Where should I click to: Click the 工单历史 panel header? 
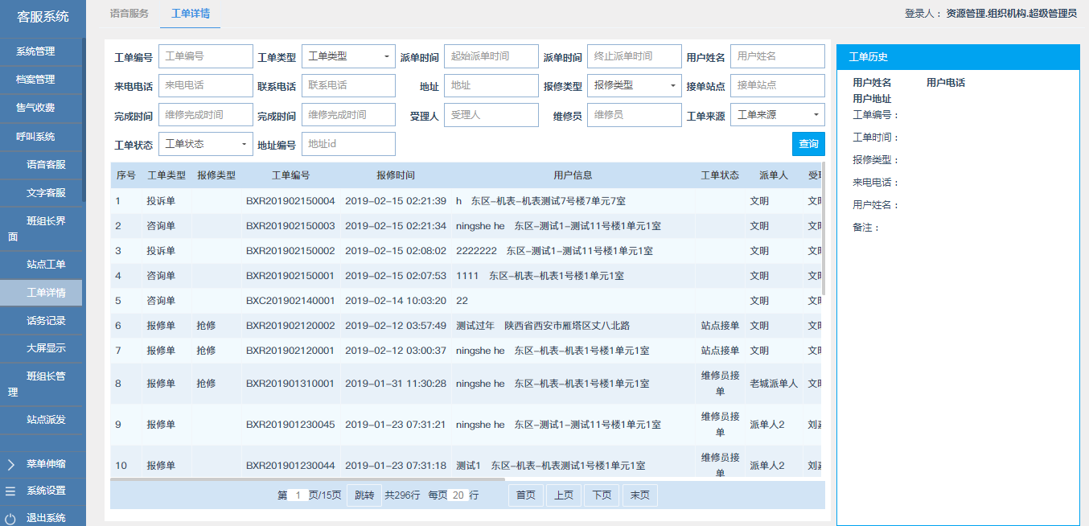958,57
